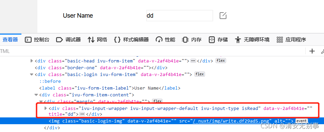Click the style editor braces icon
Screen dimensions: 324x132
point(117,40)
